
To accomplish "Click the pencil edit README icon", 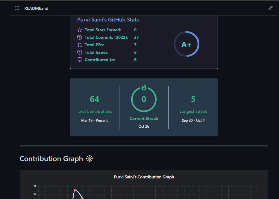I will click(270, 8).
